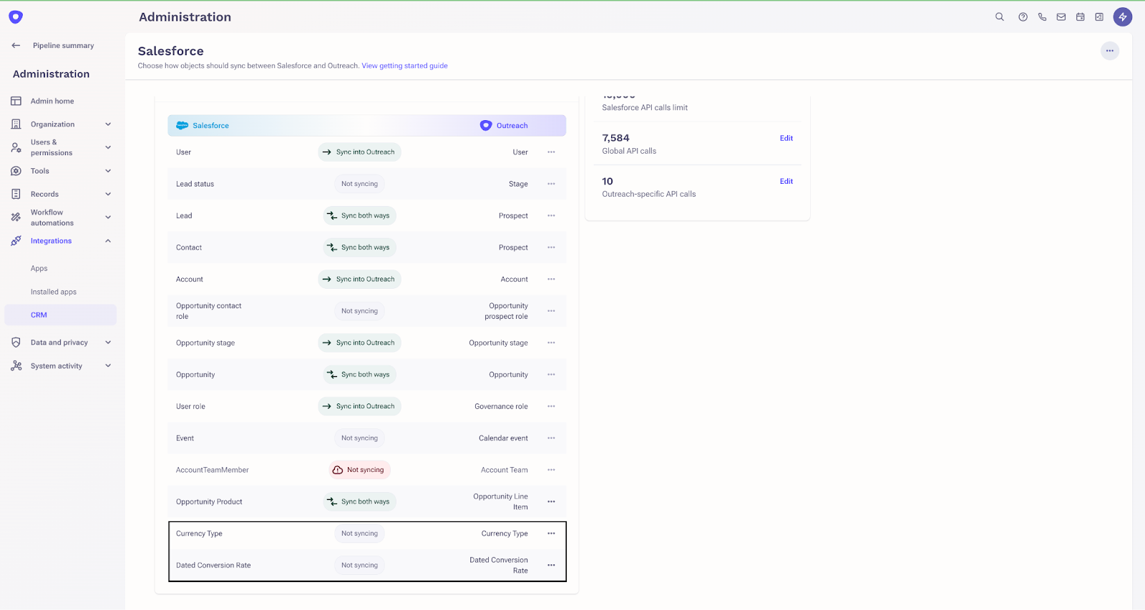This screenshot has height=610, width=1145.
Task: Click the task list icon in top bar
Action: click(x=1099, y=17)
